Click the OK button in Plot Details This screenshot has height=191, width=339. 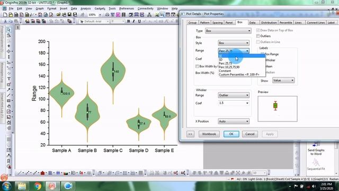click(231, 134)
